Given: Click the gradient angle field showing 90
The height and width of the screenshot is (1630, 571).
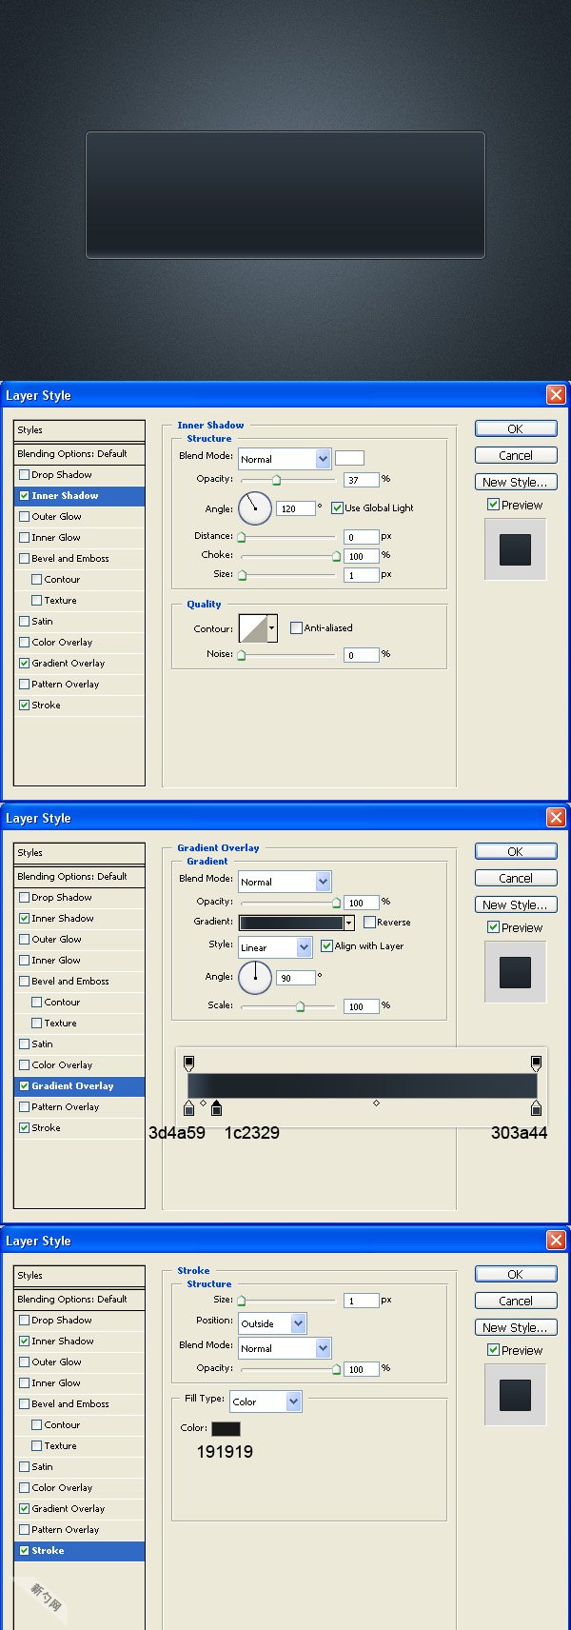Looking at the screenshot, I should (296, 978).
